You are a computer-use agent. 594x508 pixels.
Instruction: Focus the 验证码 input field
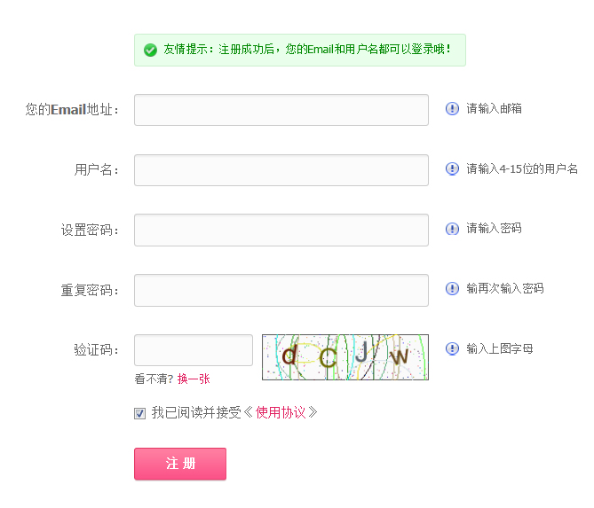[194, 350]
